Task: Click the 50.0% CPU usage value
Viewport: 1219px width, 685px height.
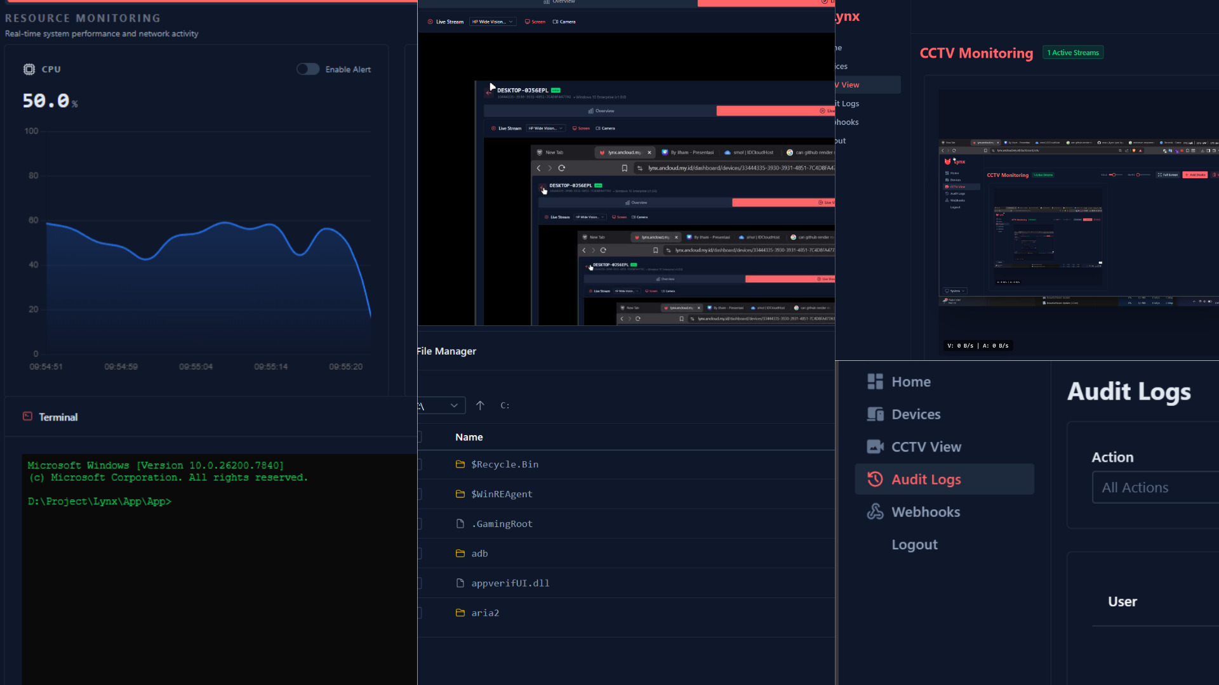Action: [x=50, y=101]
